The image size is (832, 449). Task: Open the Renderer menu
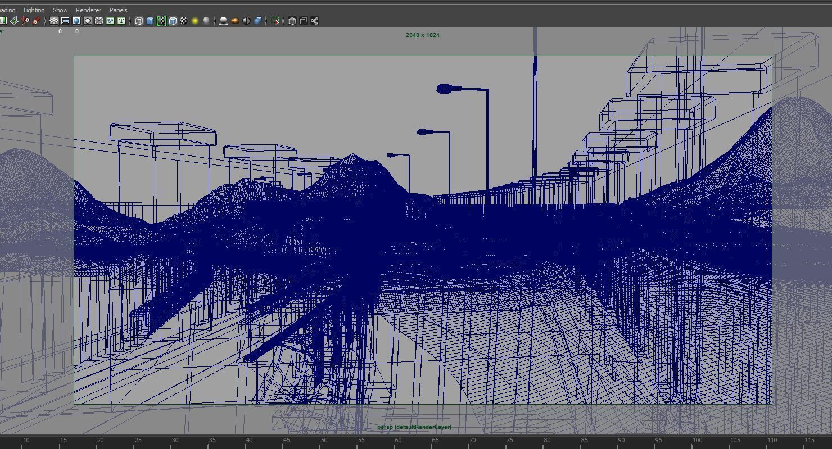88,10
